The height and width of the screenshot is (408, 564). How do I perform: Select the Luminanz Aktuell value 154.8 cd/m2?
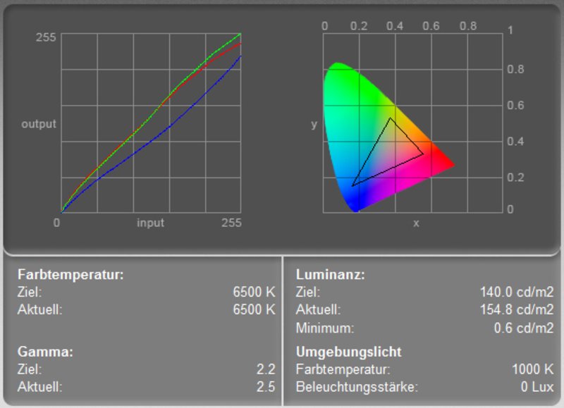517,309
